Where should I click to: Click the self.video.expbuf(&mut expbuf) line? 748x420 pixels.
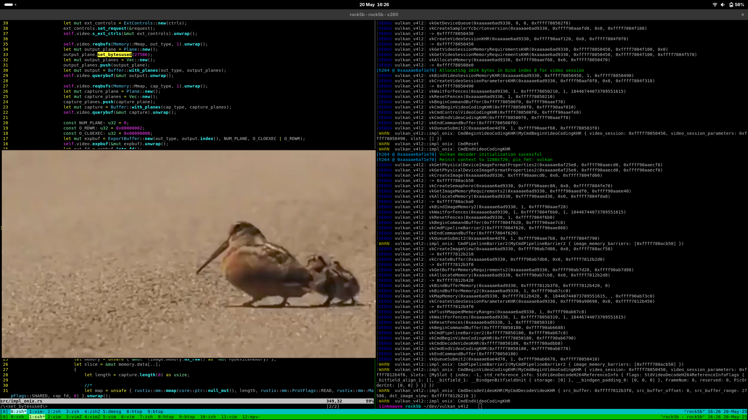(116, 144)
